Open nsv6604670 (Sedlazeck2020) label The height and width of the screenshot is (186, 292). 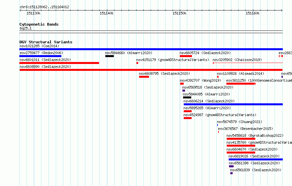(252, 149)
